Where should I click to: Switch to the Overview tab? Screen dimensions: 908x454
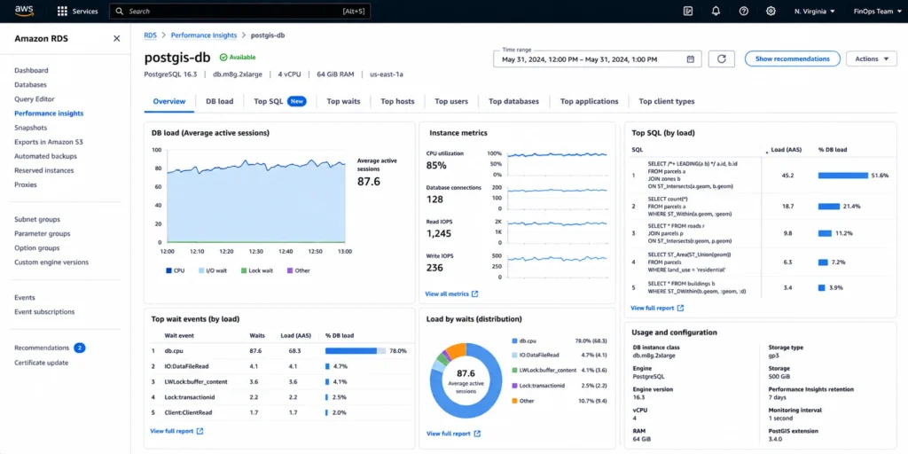169,101
